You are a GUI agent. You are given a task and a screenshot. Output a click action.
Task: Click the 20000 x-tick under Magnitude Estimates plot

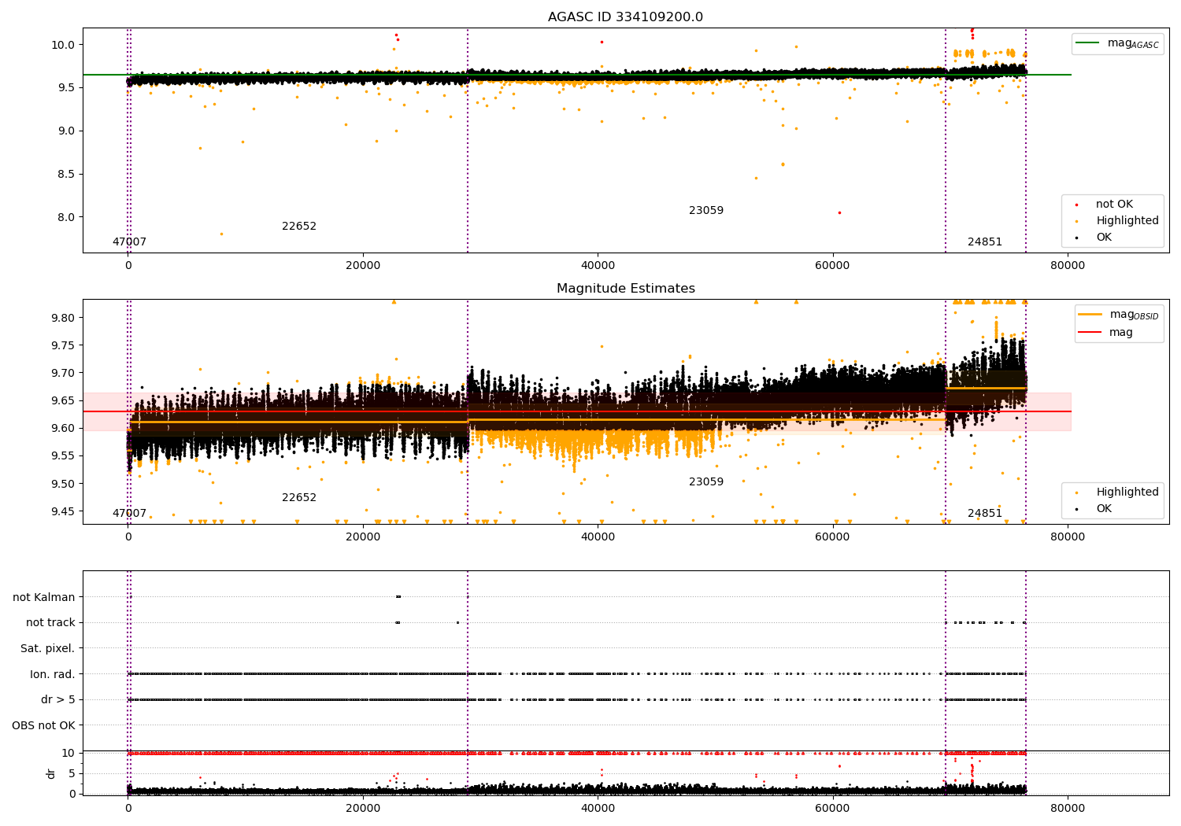point(363,537)
